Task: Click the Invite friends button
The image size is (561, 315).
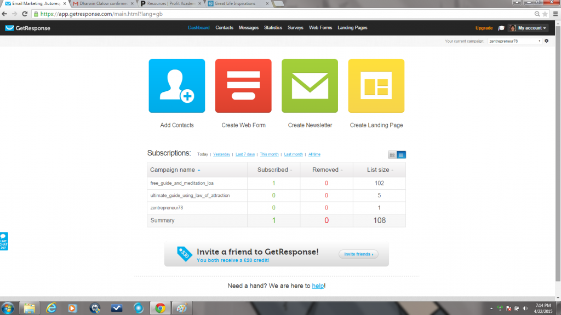Action: pyautogui.click(x=358, y=254)
